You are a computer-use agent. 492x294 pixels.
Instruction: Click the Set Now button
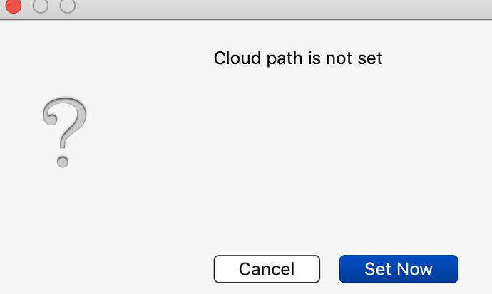pyautogui.click(x=399, y=269)
